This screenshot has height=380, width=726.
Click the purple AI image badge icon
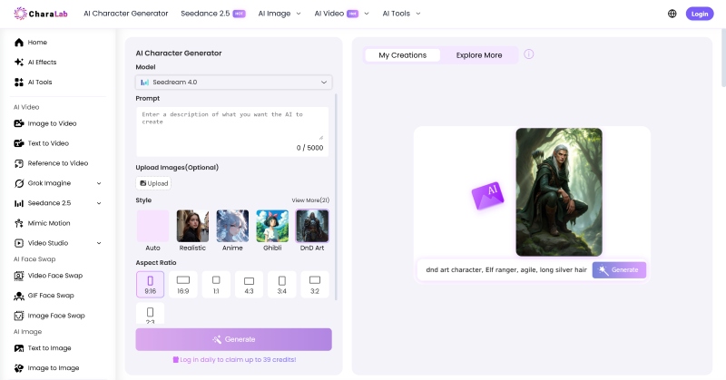coord(487,195)
